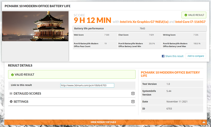Click the Chat Score value 7 829
Screen dimensions: 211x127
coord(151,35)
